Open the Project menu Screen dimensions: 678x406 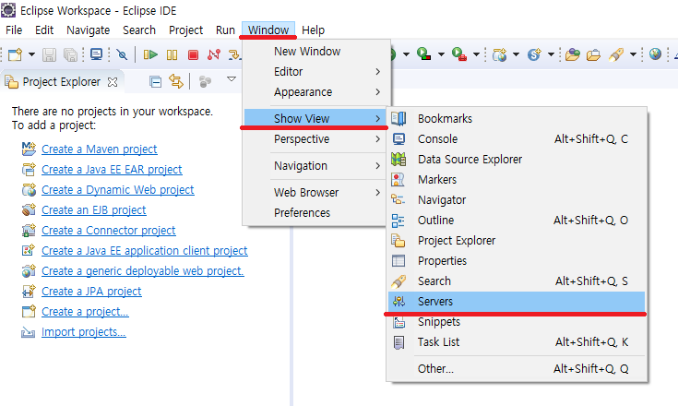point(186,30)
